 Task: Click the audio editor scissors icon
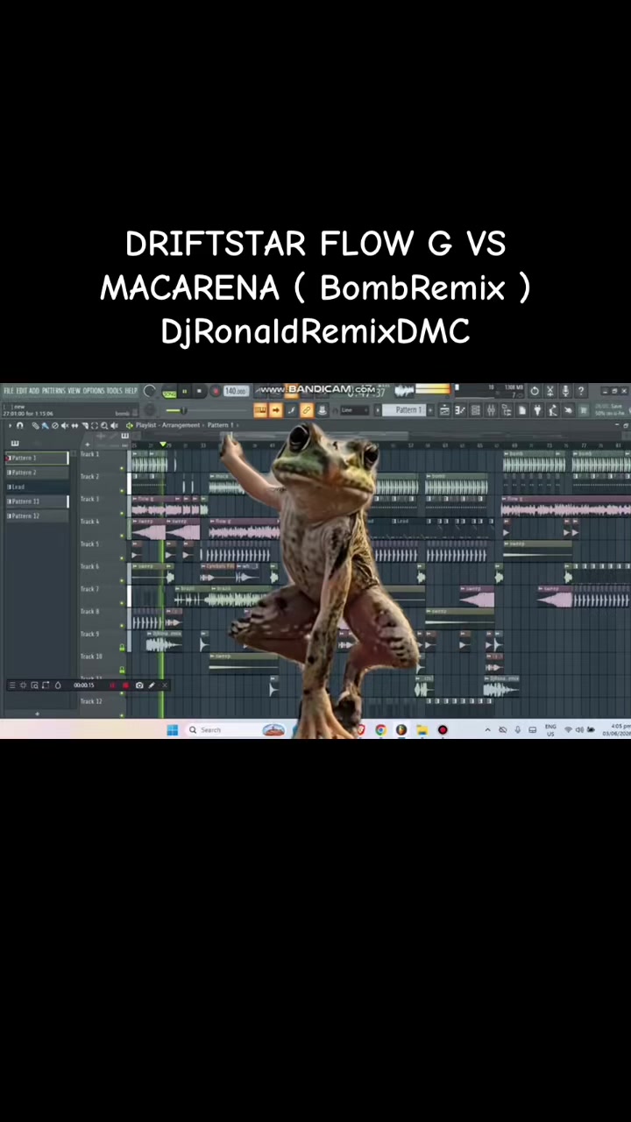[x=550, y=390]
